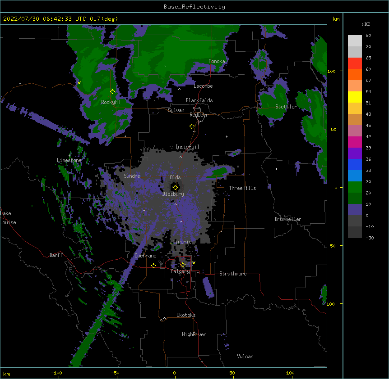The width and height of the screenshot is (389, 379).
Task: Click the Didsbury town label
Action: [x=173, y=194]
